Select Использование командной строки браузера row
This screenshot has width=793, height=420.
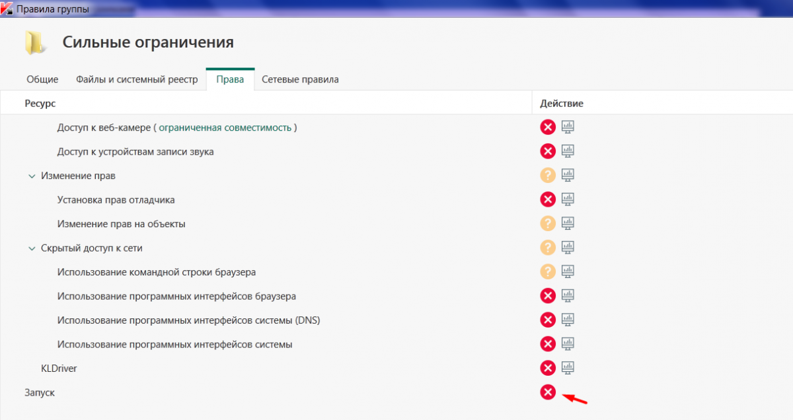click(x=397, y=271)
